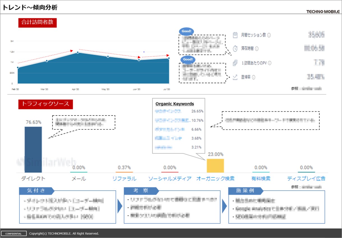Open the リファラル traffic source link

tap(124, 179)
